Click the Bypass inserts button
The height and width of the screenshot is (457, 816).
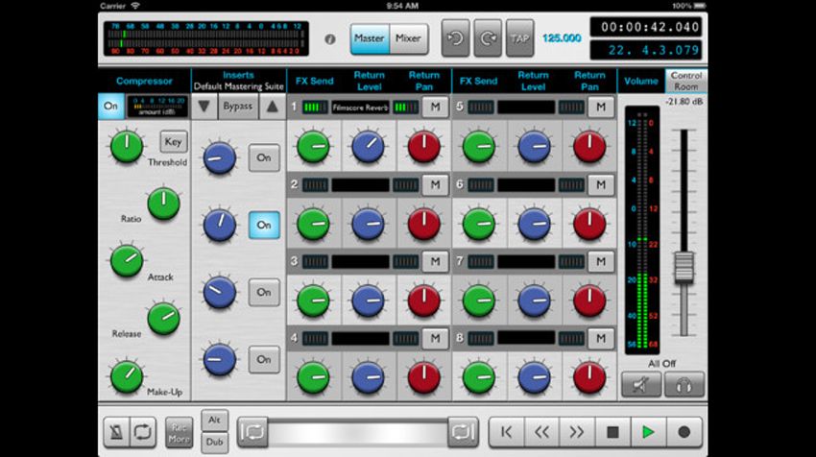[x=238, y=107]
